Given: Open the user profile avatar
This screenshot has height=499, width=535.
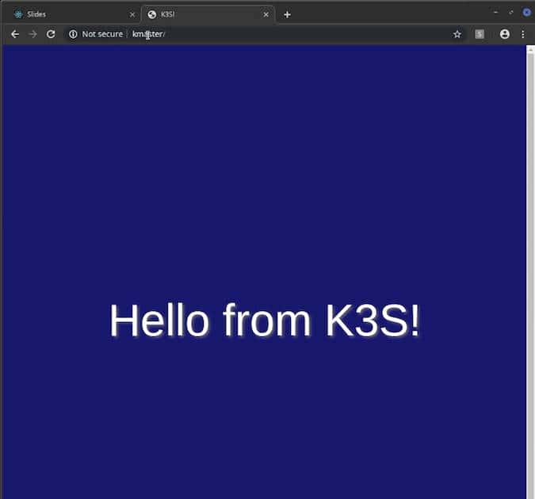Looking at the screenshot, I should pyautogui.click(x=505, y=34).
